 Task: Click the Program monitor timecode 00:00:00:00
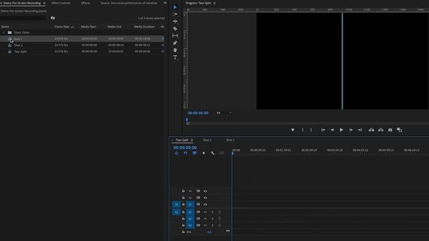[x=198, y=113]
